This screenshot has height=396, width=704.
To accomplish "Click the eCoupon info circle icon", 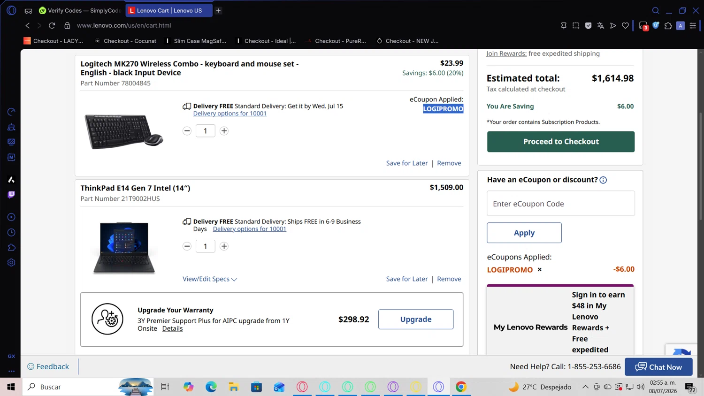I will coord(603,180).
